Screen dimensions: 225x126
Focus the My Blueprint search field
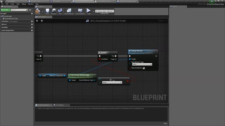19,10
